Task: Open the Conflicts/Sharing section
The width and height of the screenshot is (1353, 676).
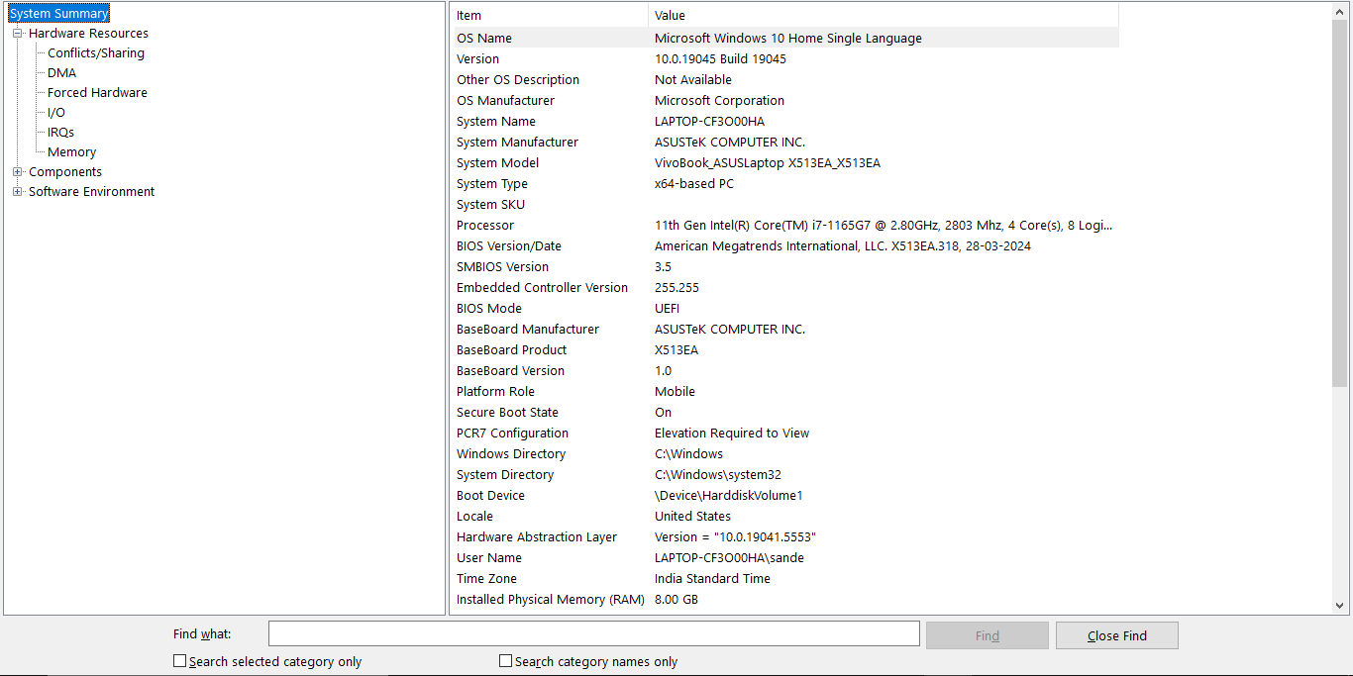Action: pos(95,52)
